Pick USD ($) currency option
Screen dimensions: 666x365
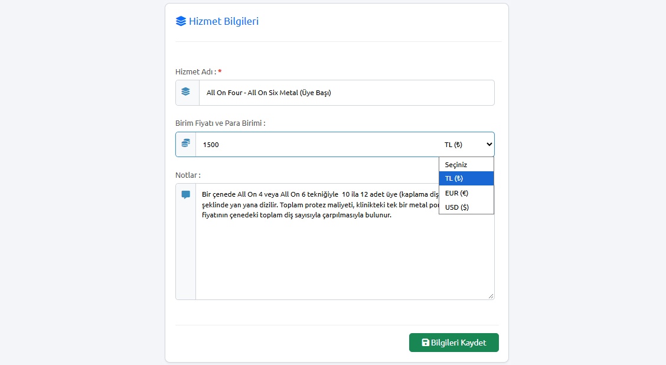466,207
